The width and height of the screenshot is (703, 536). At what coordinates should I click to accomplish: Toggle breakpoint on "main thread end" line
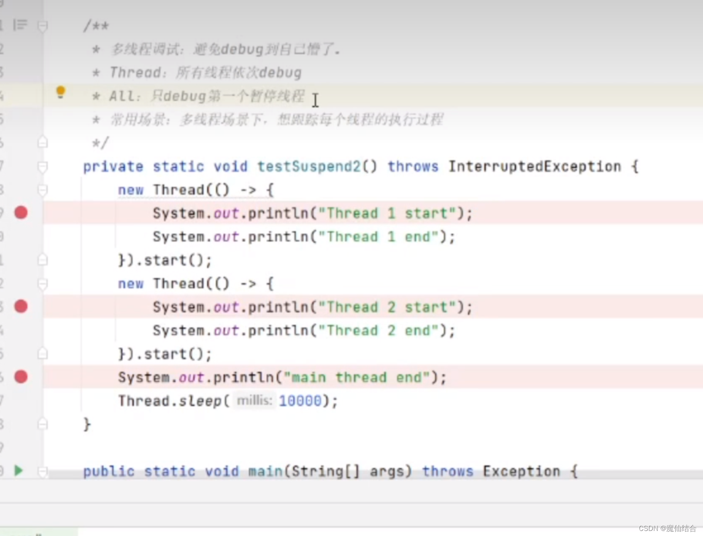[21, 377]
